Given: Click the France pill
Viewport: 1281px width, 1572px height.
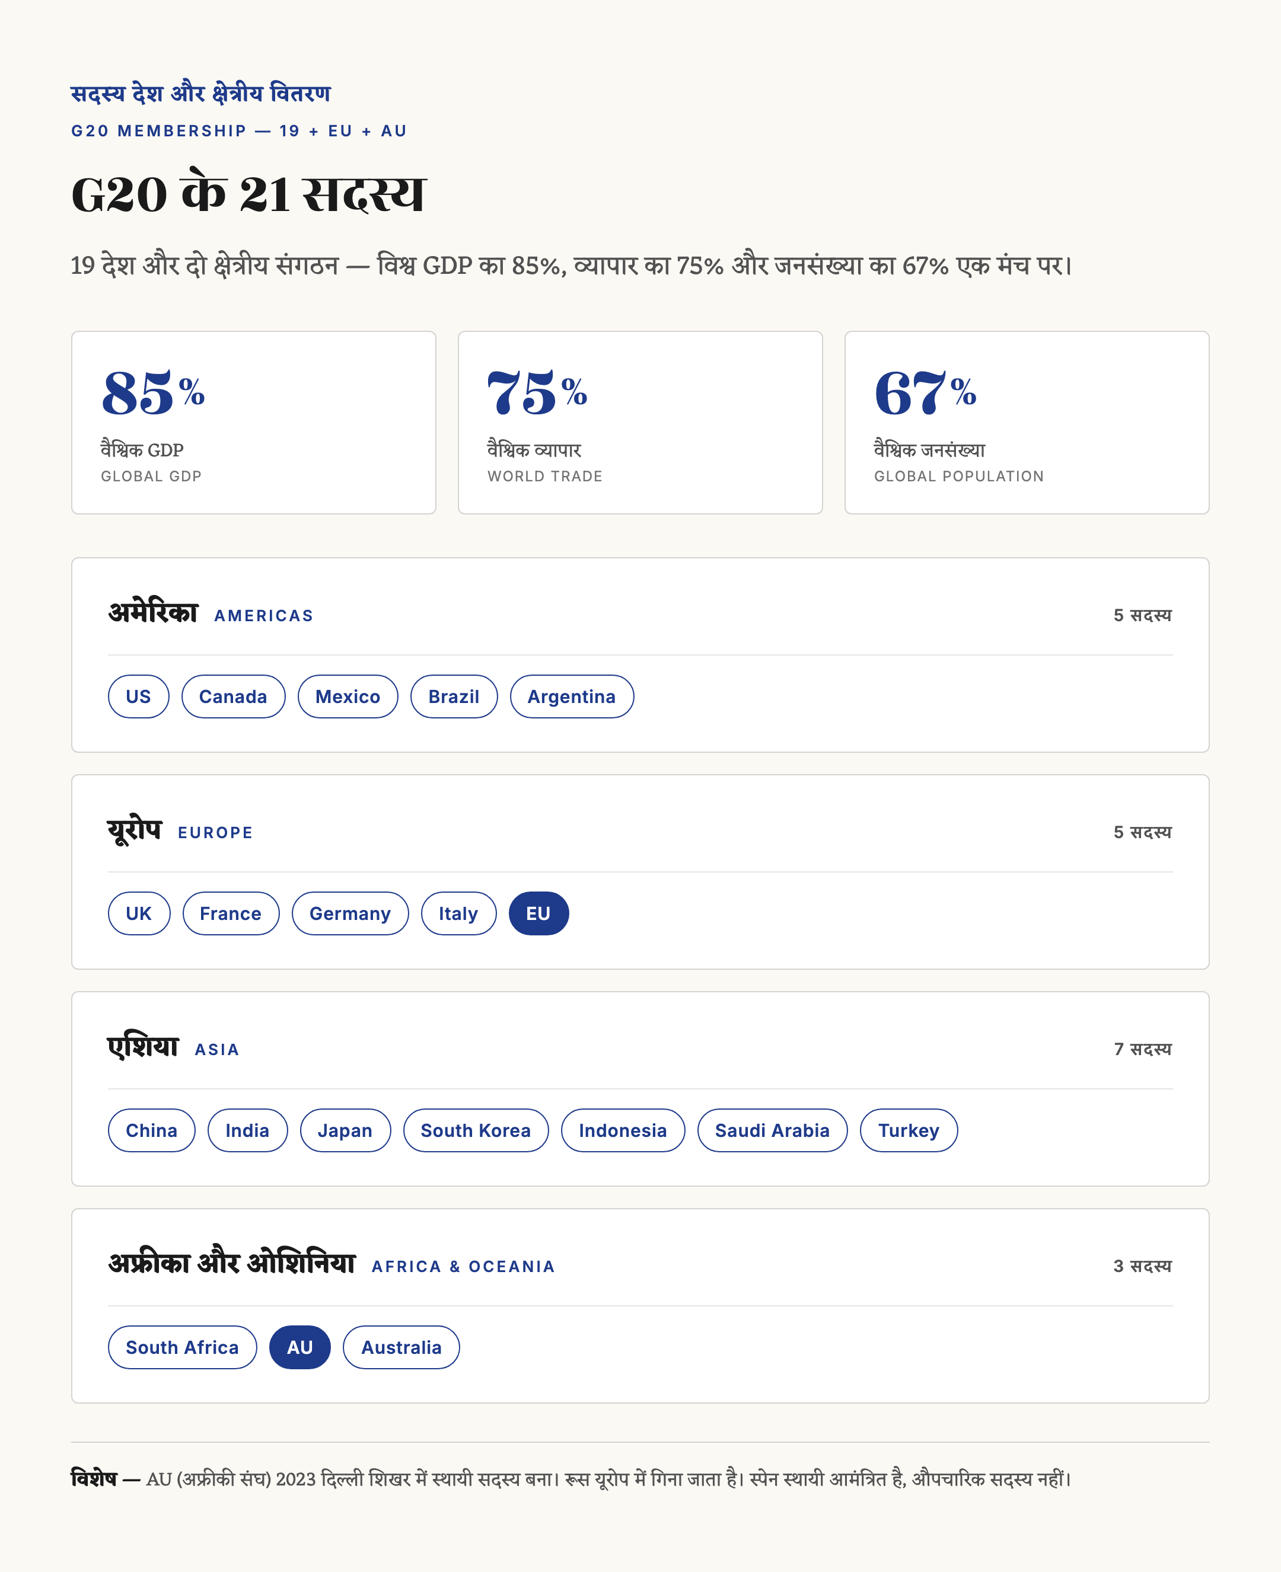Looking at the screenshot, I should [231, 913].
